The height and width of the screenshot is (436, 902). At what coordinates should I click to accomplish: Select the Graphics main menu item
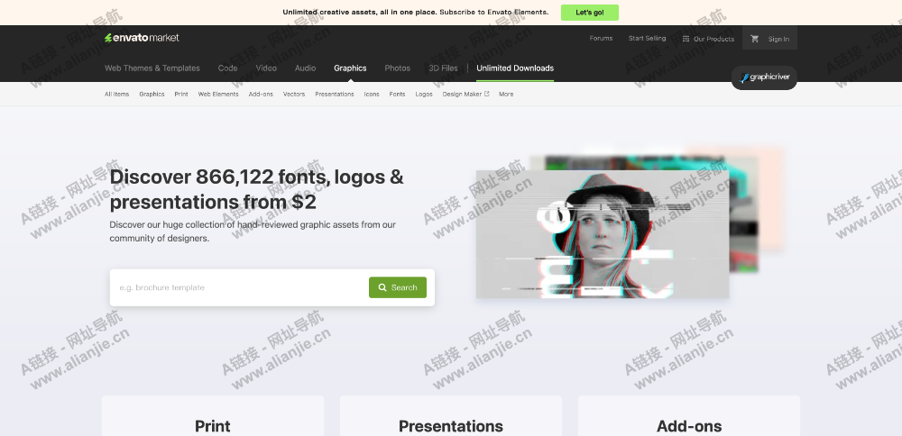pos(350,68)
